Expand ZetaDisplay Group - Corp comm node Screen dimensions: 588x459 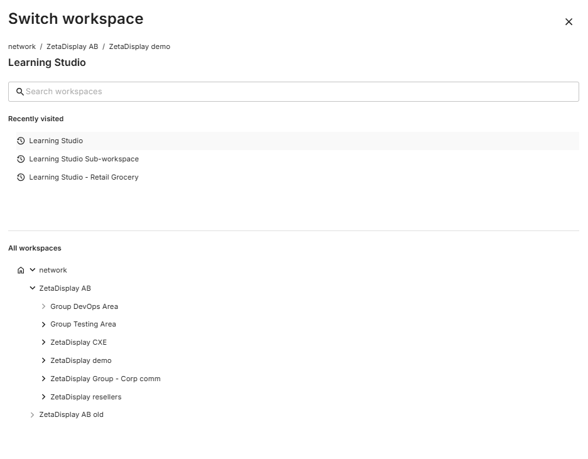[43, 379]
